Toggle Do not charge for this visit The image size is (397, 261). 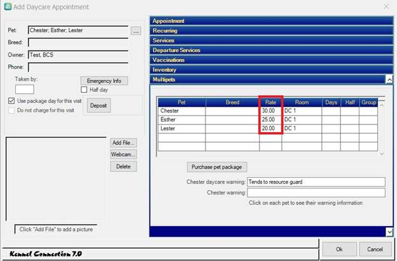(11, 110)
